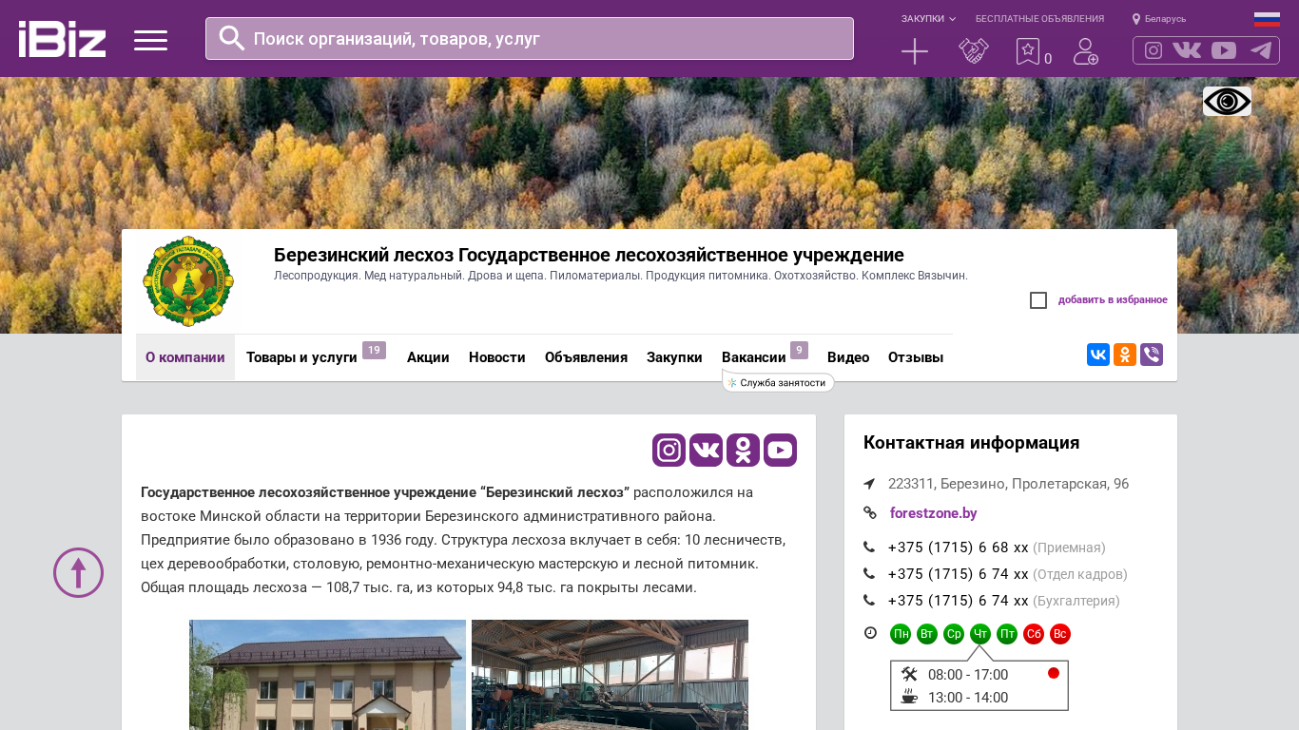Screen dimensions: 1299x730
Task: Click the plus add listing icon
Action: click(x=915, y=51)
